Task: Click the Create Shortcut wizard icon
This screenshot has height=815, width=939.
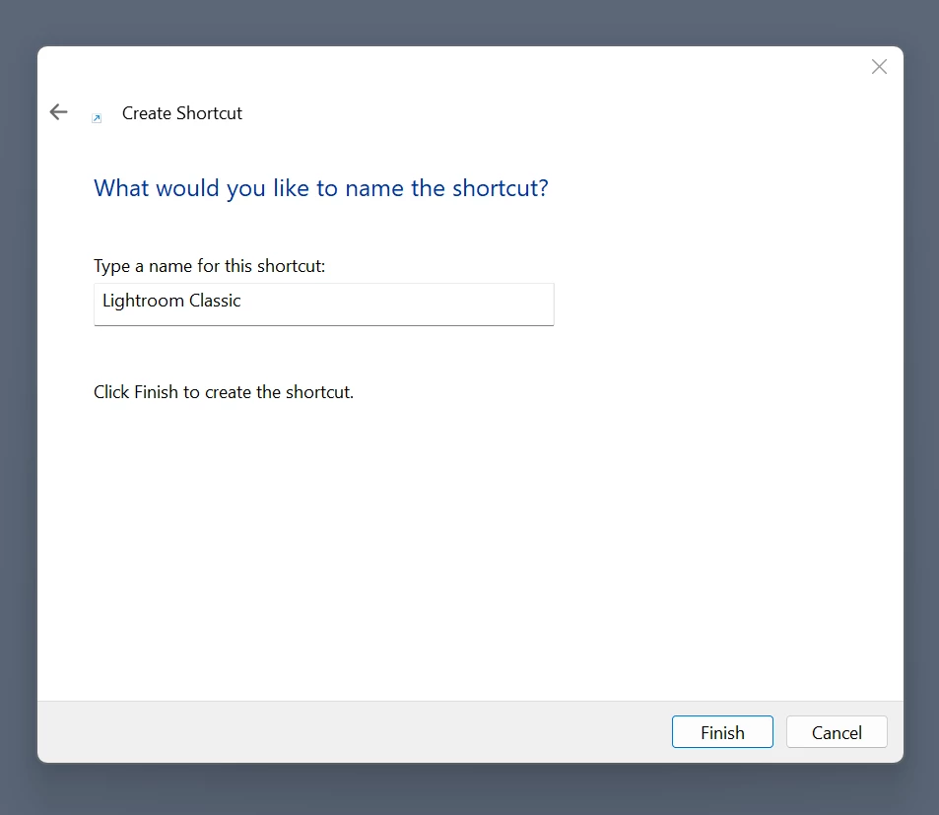Action: click(97, 118)
